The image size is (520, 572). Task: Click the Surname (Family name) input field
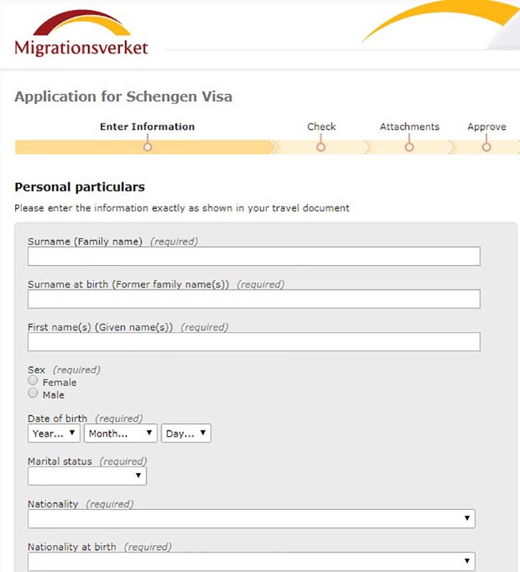(254, 256)
